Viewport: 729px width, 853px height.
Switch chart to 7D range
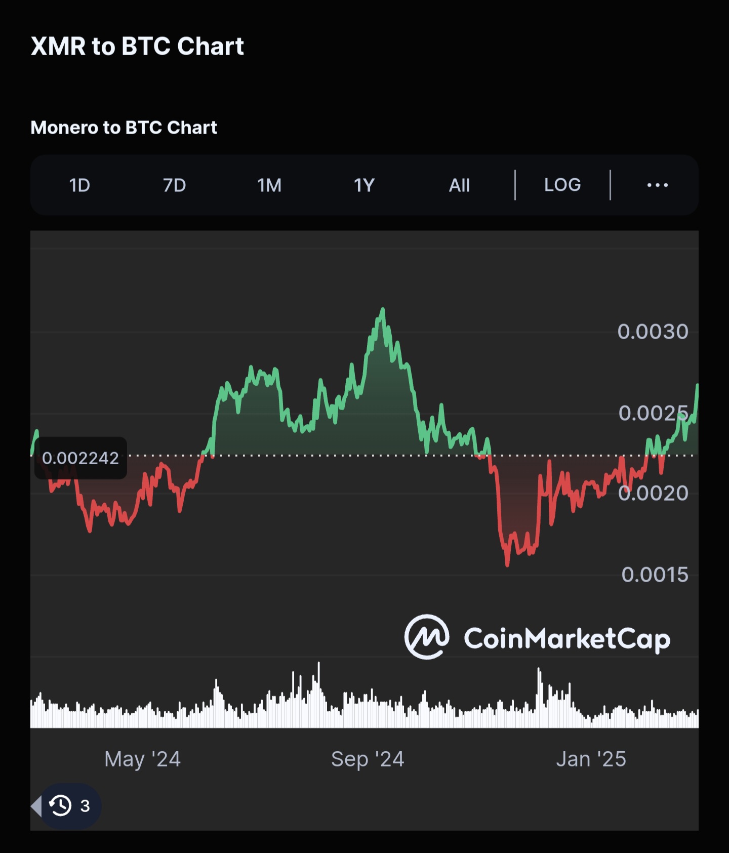pos(174,185)
